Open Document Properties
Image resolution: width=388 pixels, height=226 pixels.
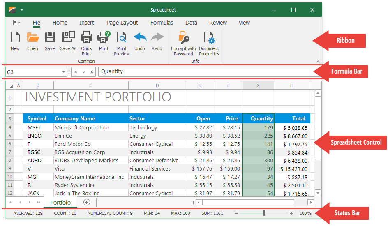pos(209,38)
